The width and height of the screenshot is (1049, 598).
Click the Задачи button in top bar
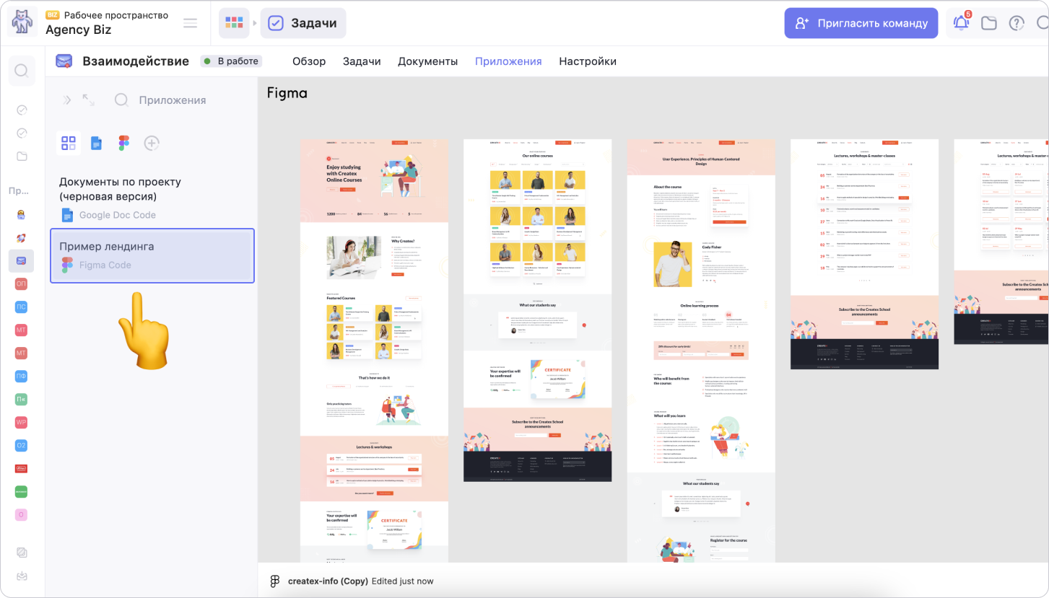[x=303, y=23]
